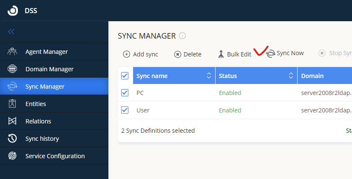Viewport: 352px width, 179px height.
Task: Click the Relations sidebar icon
Action: 12,121
